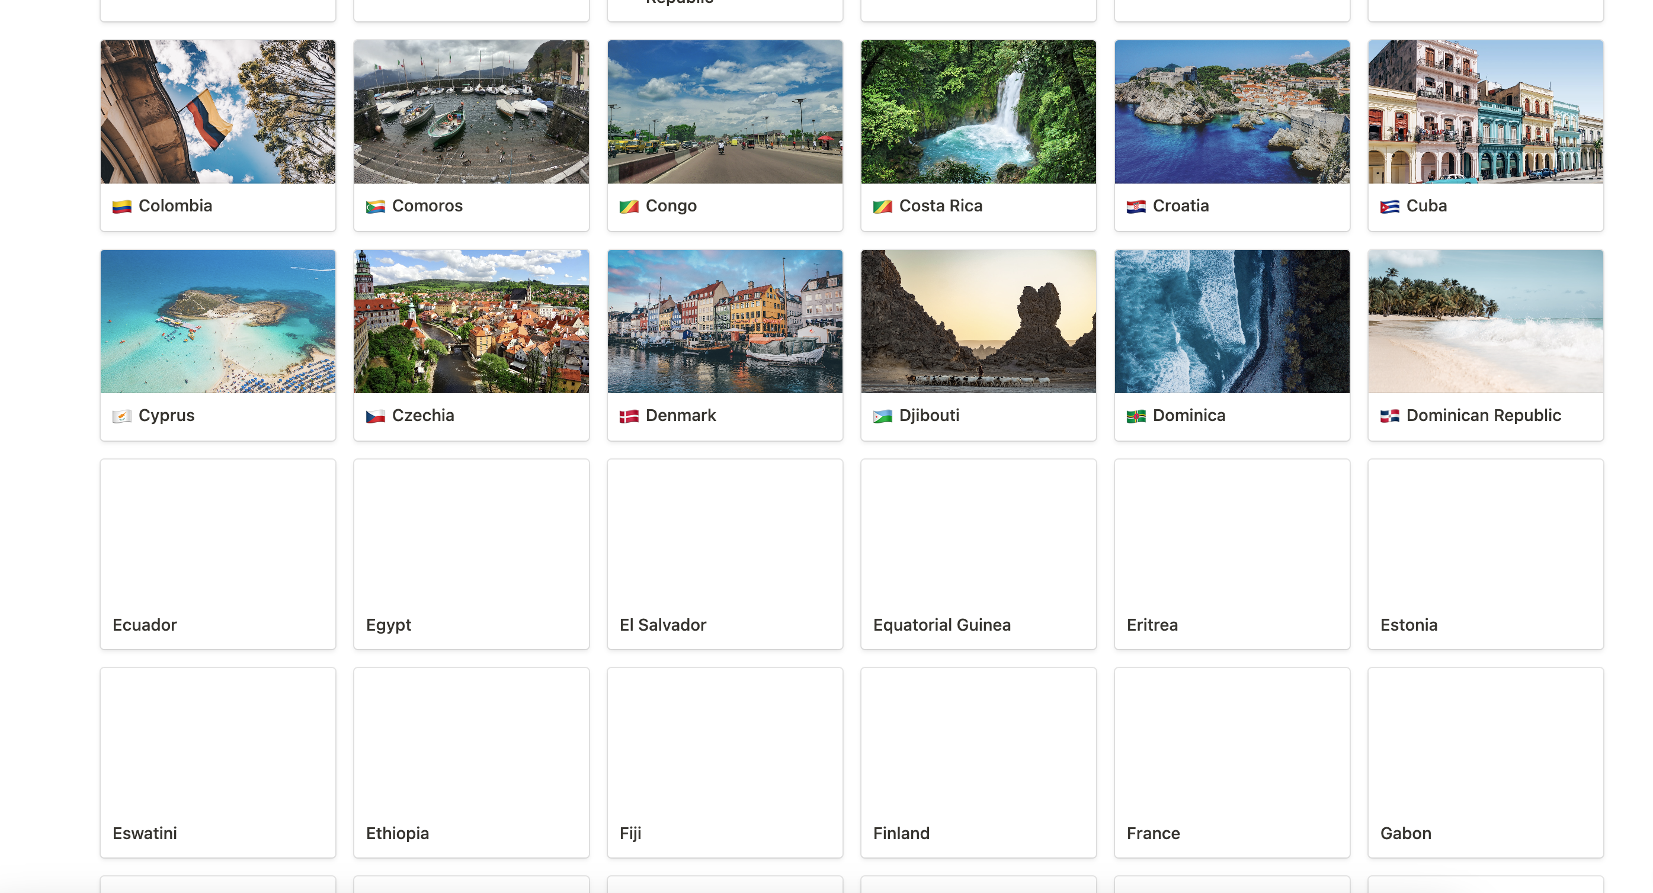Click the Denmark flag icon
Screen dimensions: 1653x893
[629, 416]
